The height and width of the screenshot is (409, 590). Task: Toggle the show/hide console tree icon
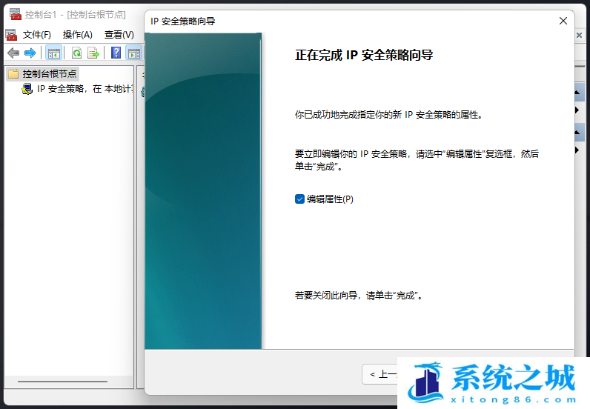(x=53, y=53)
